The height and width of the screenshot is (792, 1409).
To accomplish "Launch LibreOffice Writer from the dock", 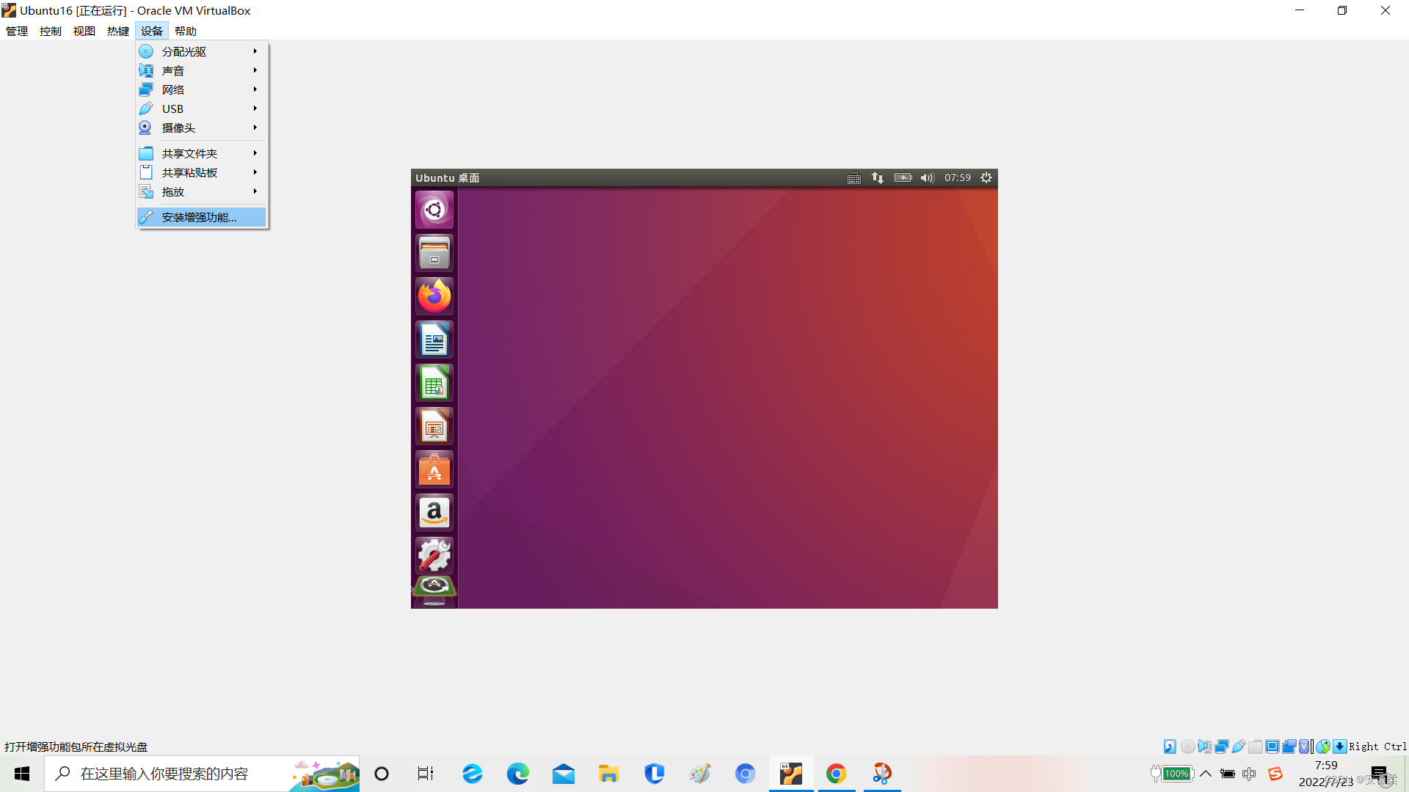I will (x=434, y=340).
